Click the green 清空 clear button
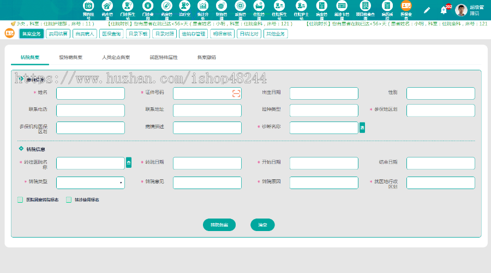Screen dimensions: 491x273 tap(262, 225)
